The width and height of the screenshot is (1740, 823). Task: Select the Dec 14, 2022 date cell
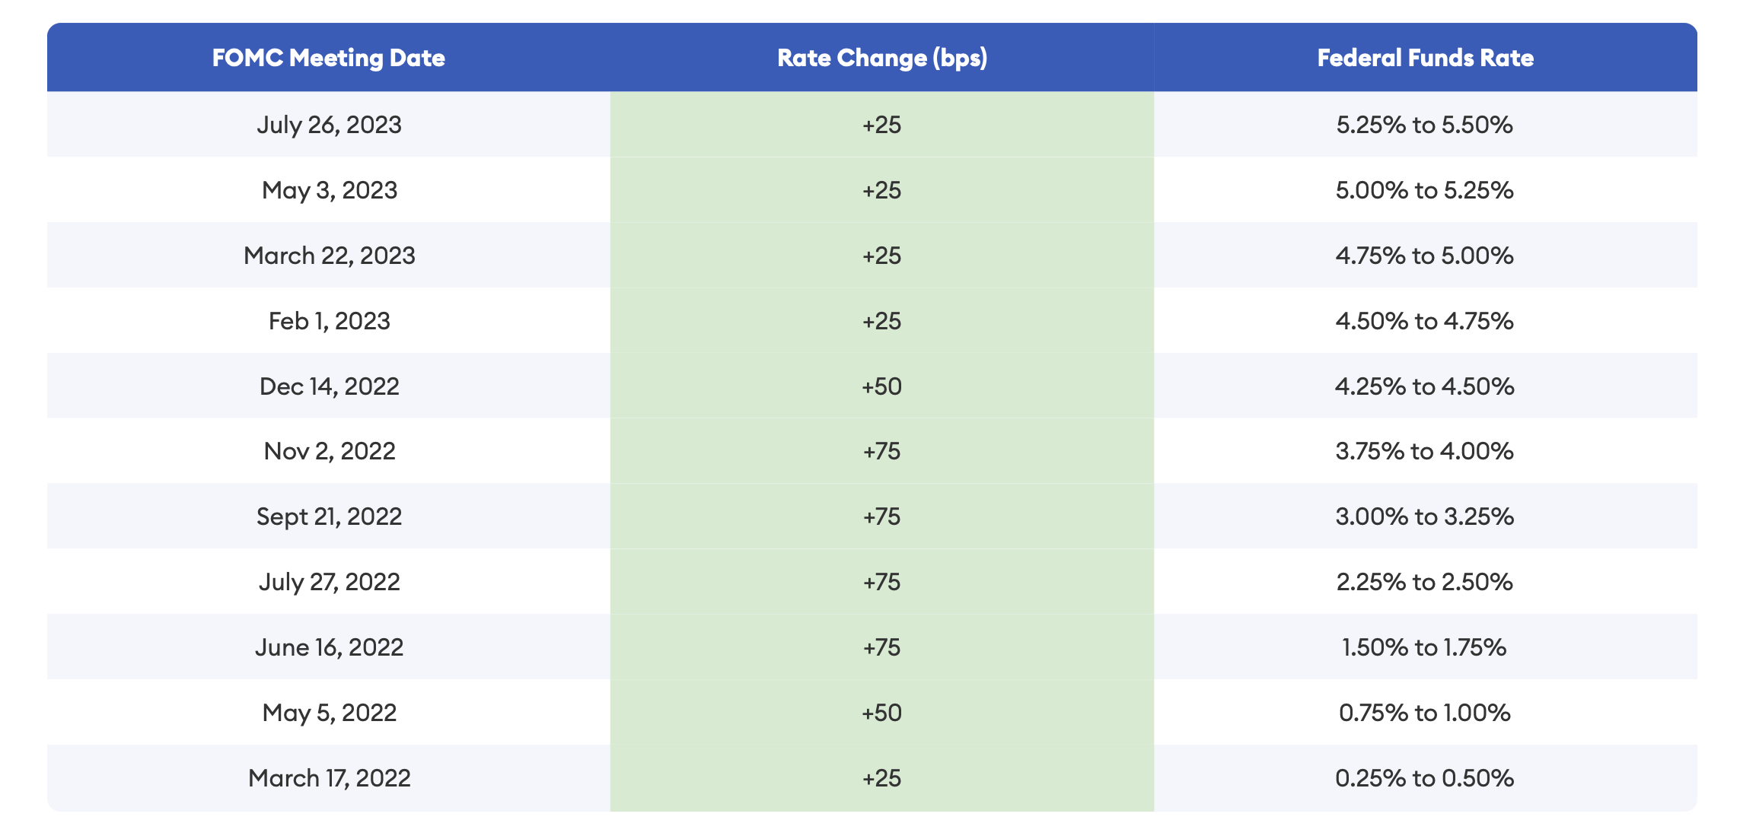pyautogui.click(x=329, y=386)
